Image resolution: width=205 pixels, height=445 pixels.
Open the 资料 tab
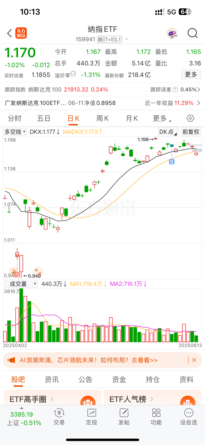[186, 379]
